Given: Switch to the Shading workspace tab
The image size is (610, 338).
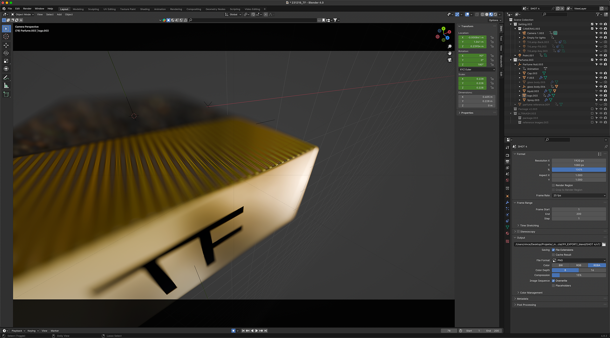Looking at the screenshot, I should [145, 9].
